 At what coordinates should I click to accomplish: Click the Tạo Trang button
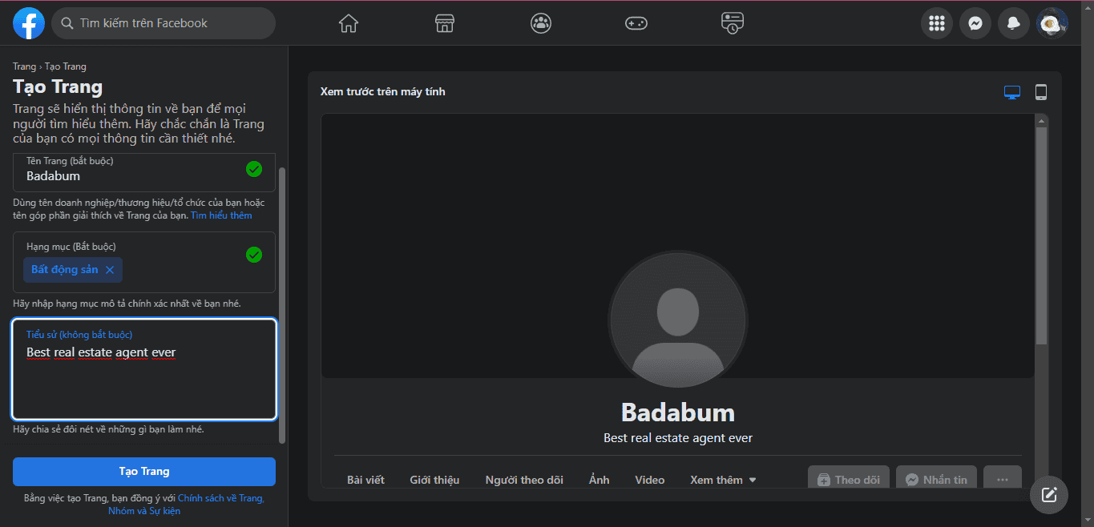[x=144, y=471]
